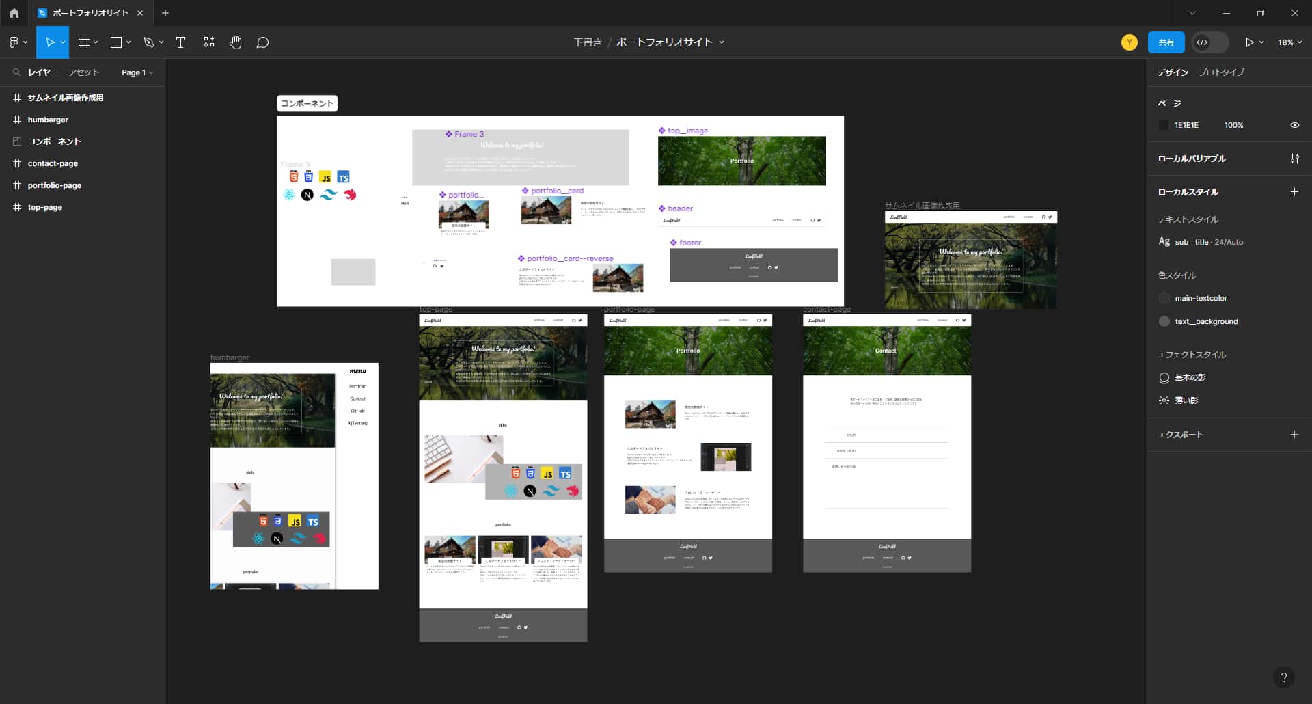Open the comment tool
1312x704 pixels.
point(262,42)
